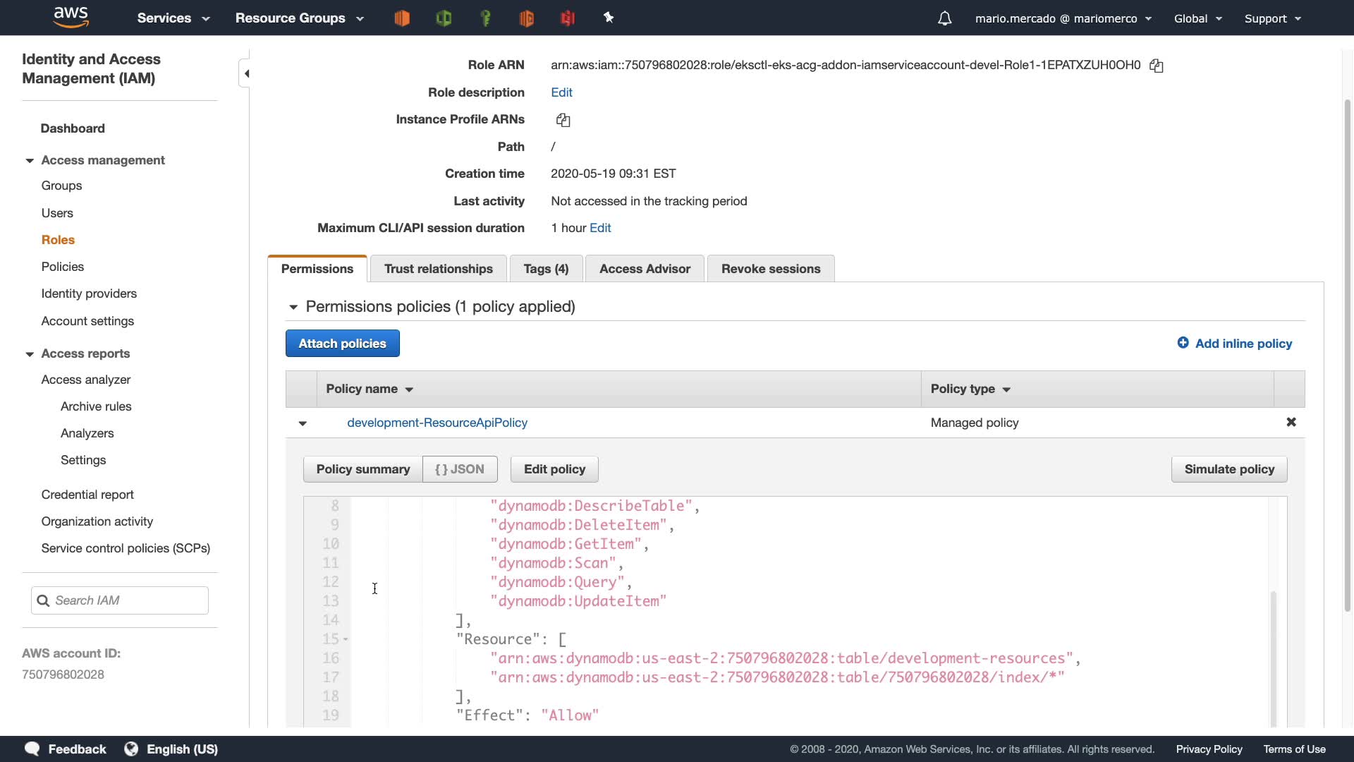Viewport: 1354px width, 762px height.
Task: Collapse the development-ResourceApiPolicy row arrow
Action: [x=303, y=423]
